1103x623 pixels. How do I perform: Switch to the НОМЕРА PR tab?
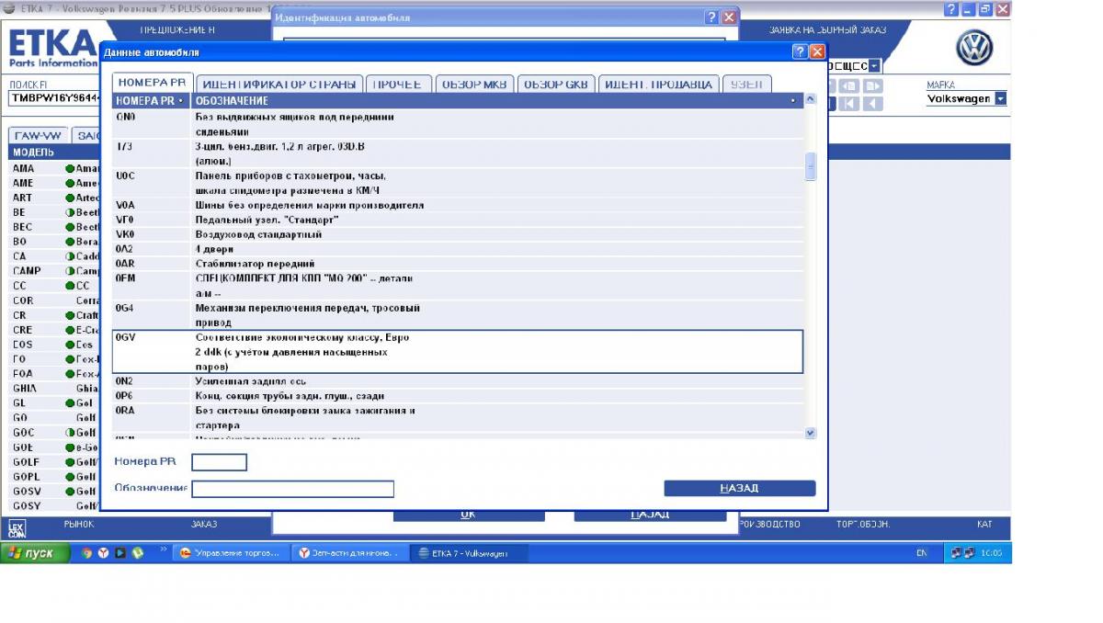pyautogui.click(x=153, y=83)
